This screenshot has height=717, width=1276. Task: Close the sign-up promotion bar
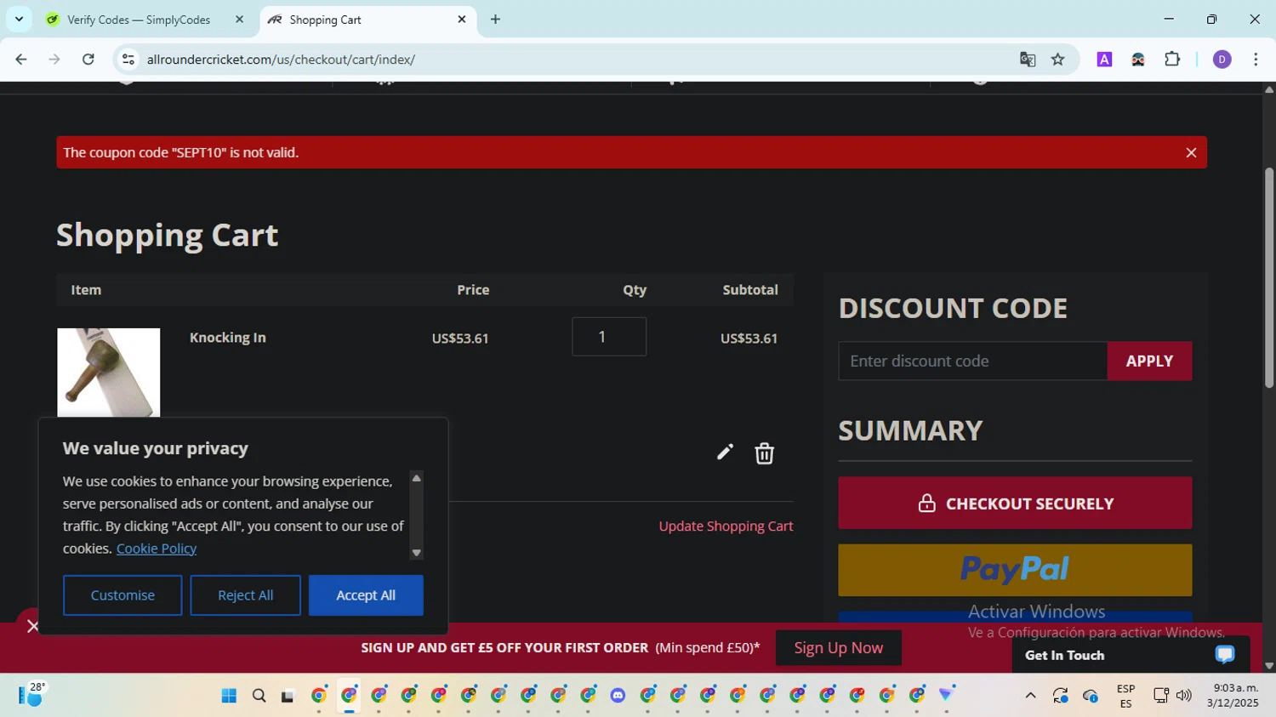point(32,627)
